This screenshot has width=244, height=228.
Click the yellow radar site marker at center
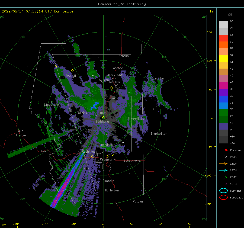pyautogui.click(x=104, y=118)
